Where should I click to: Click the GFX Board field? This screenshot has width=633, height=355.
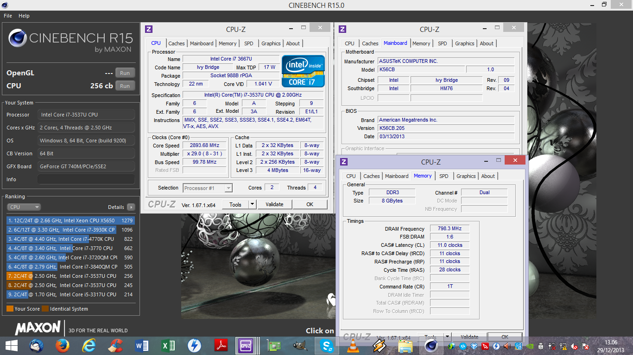[x=86, y=166]
